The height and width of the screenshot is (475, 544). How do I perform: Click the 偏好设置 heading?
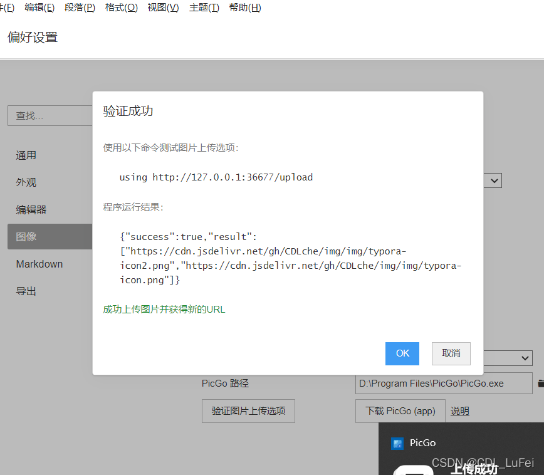pos(33,37)
